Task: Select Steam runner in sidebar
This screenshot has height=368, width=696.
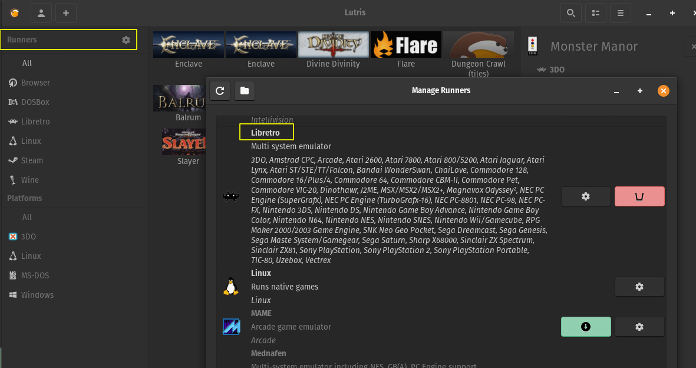Action: pos(32,160)
